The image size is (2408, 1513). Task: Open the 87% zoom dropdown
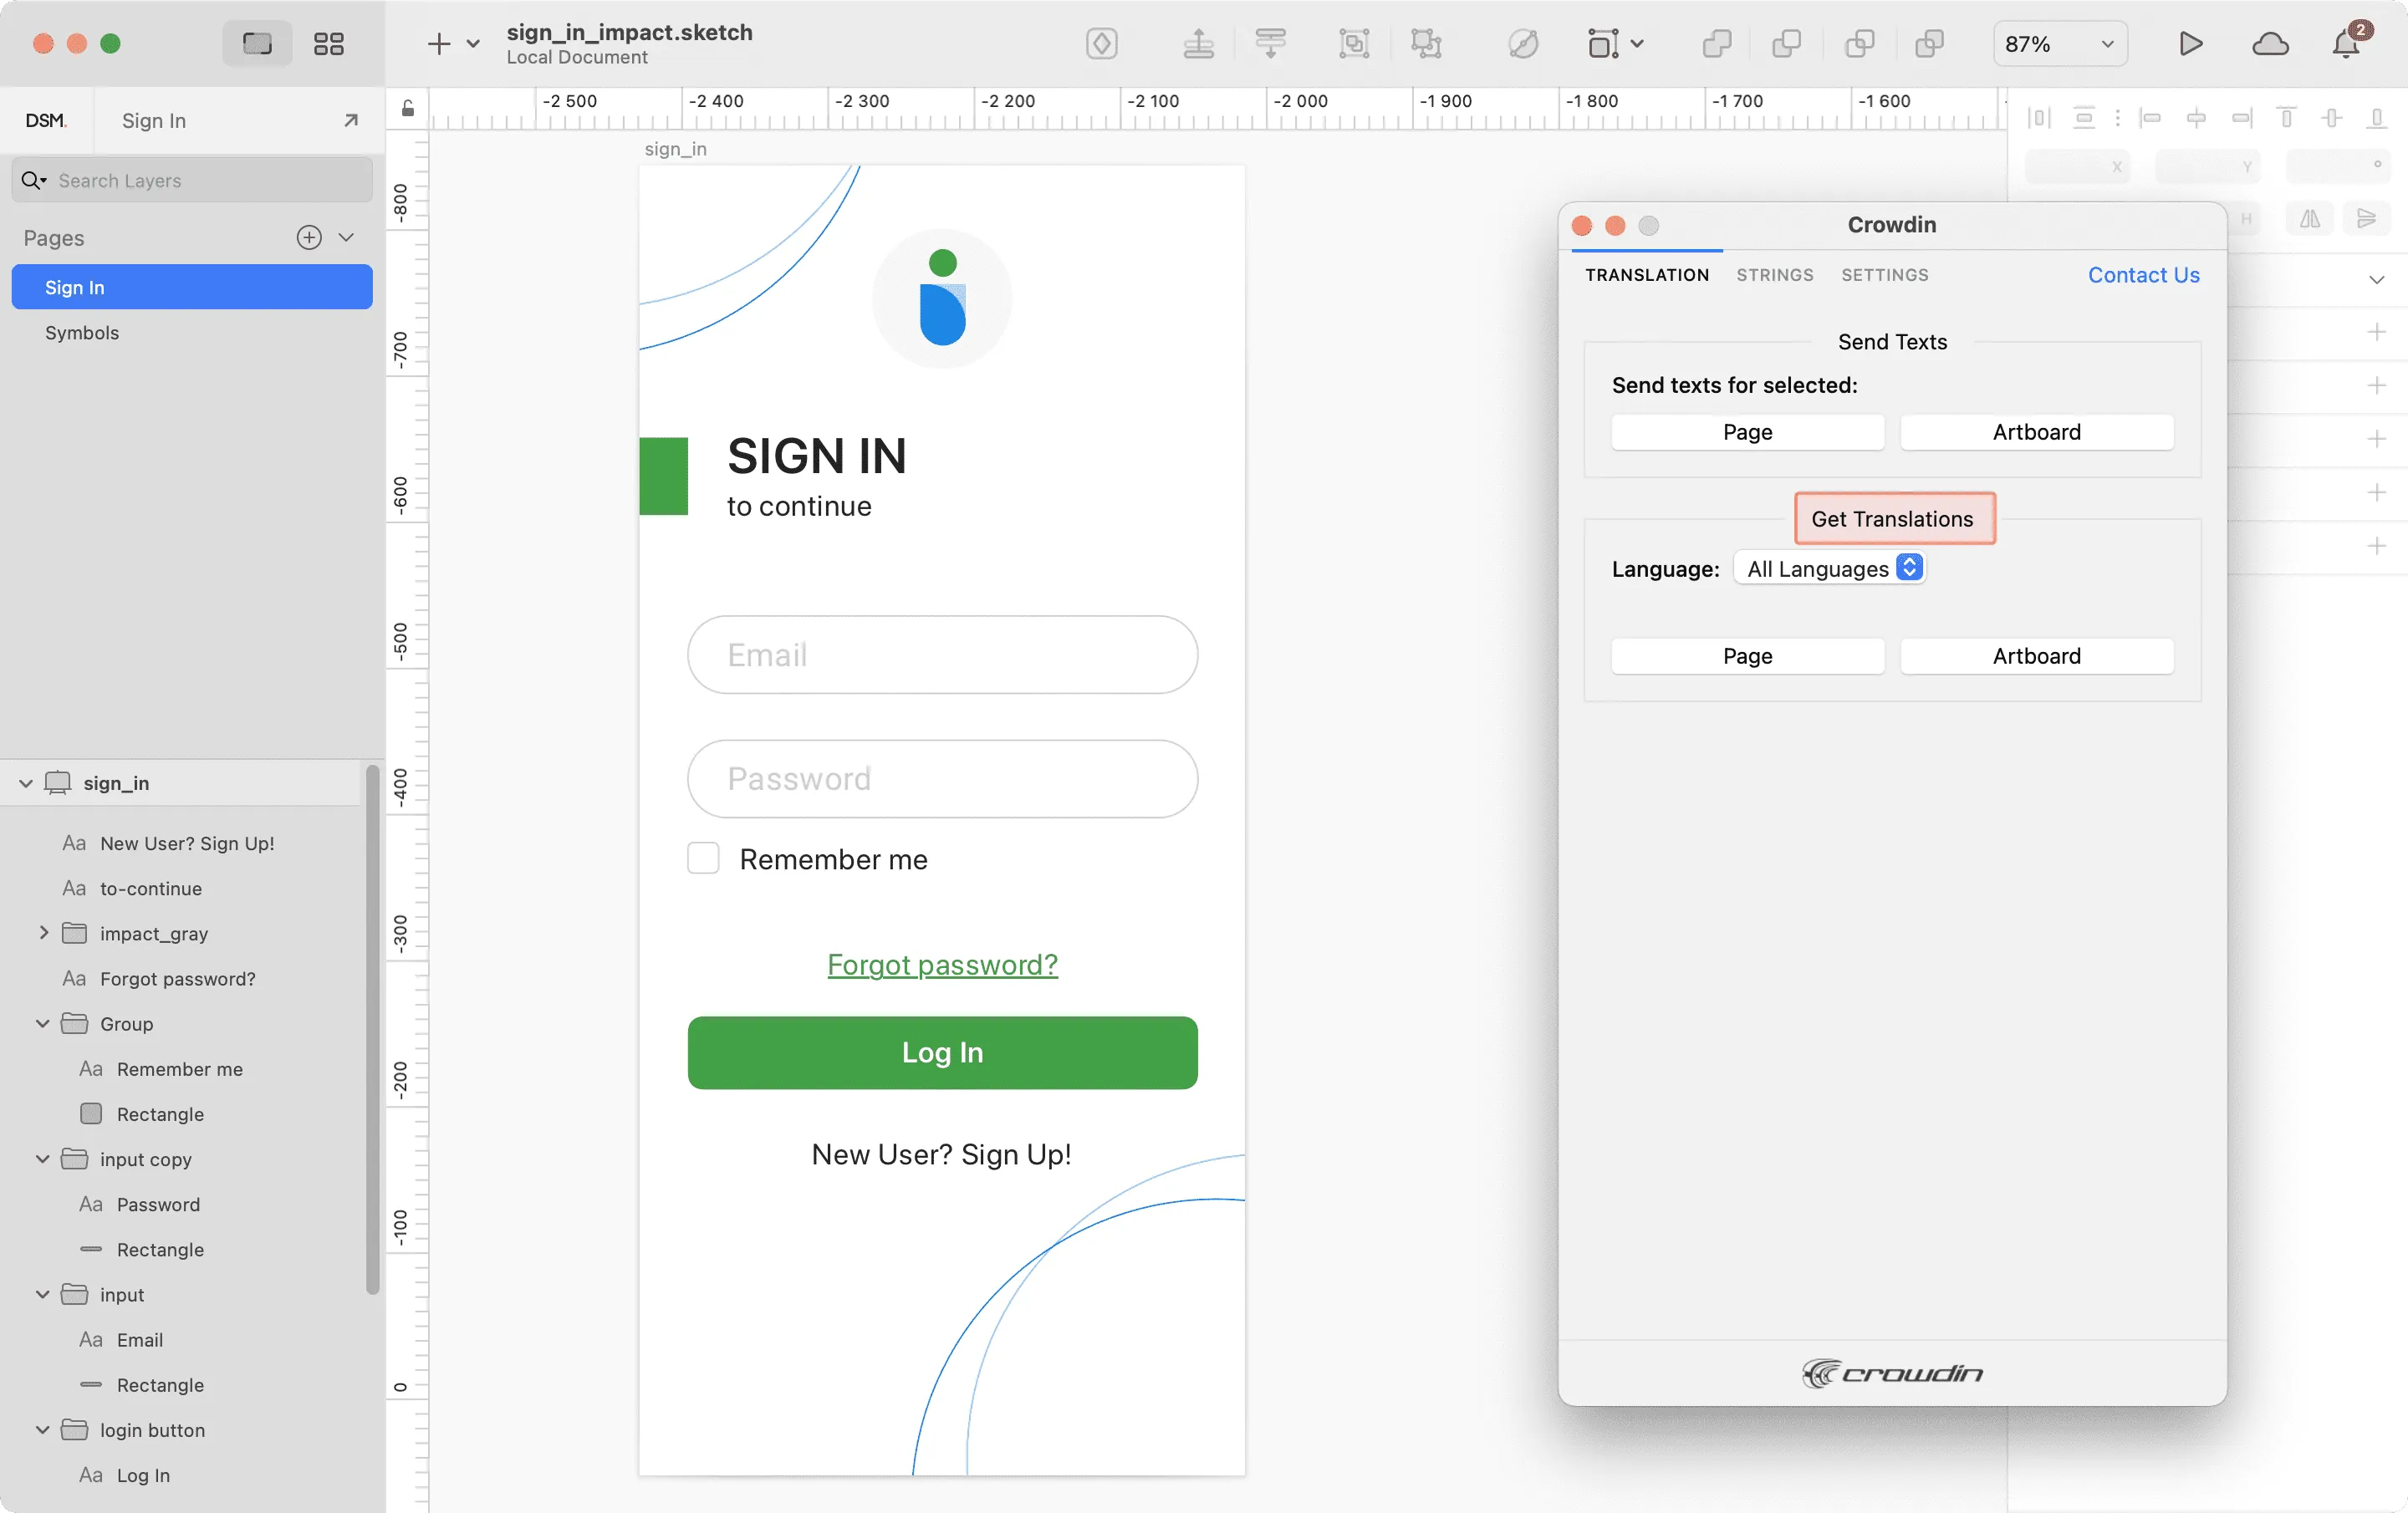(x=2059, y=43)
